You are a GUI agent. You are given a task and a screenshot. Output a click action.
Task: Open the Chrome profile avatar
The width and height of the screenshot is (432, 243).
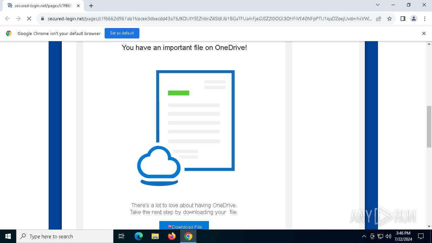[x=414, y=19]
